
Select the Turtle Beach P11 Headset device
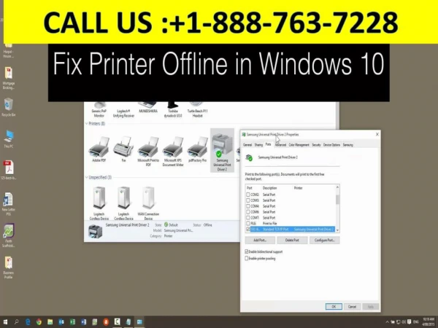point(198,110)
